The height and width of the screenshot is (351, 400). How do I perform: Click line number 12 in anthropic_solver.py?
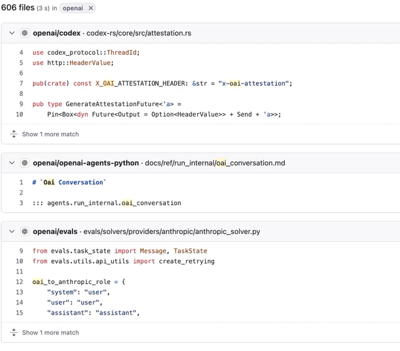click(x=19, y=282)
